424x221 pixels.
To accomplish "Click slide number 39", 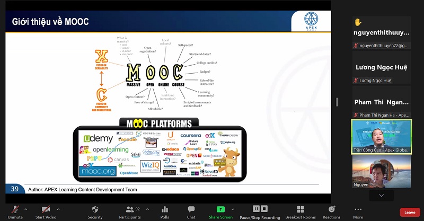I will point(15,189).
